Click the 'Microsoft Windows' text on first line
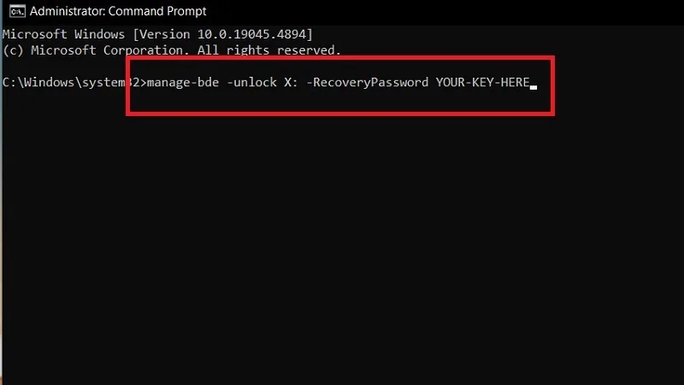The image size is (684, 385). [63, 34]
